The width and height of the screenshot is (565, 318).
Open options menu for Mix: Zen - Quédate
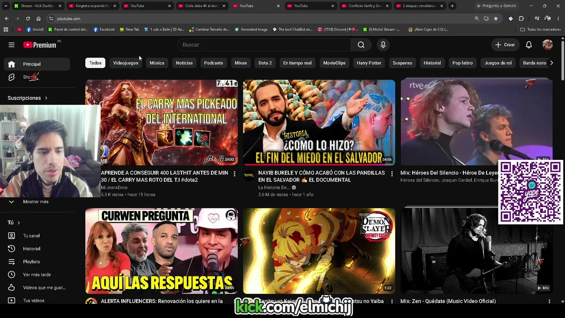(549, 302)
